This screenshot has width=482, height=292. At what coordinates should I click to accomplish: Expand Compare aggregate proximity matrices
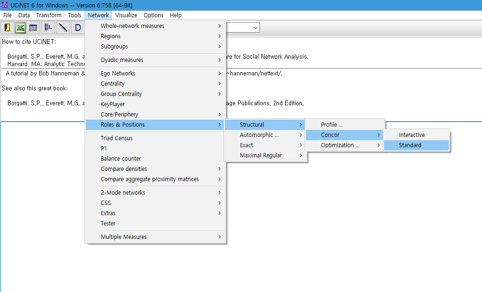click(155, 179)
